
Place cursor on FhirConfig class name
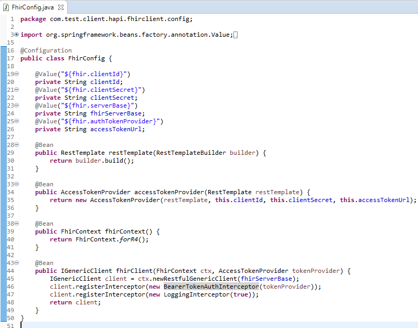[x=87, y=58]
